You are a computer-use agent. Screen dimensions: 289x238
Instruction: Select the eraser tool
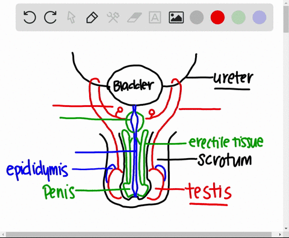tap(134, 17)
